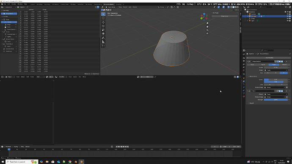Switch to the Shading workspace tab
Viewport: 292px width, 164px height.
(73, 4)
